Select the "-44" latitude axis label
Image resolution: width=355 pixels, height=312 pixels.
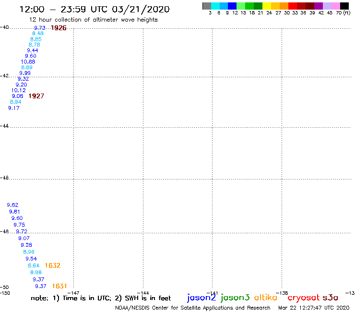point(4,126)
